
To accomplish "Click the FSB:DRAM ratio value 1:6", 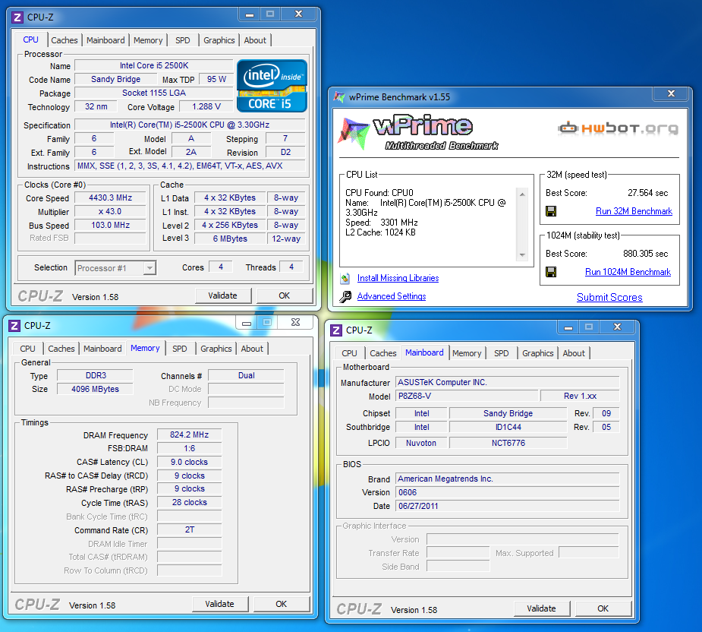I will tap(190, 448).
